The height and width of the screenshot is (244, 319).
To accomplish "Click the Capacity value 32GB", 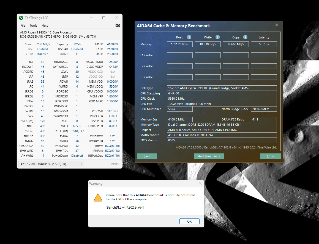I will 77,44.
